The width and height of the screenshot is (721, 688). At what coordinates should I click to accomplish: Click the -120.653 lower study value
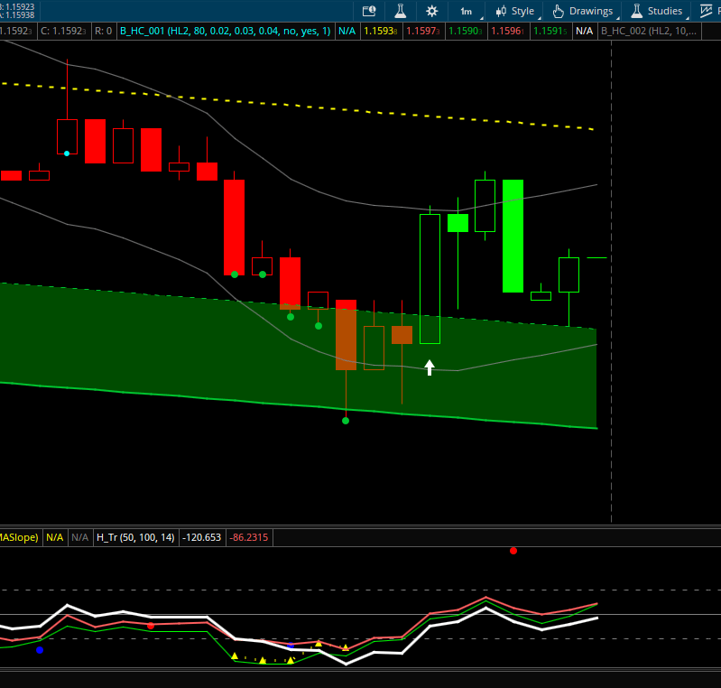coord(202,537)
